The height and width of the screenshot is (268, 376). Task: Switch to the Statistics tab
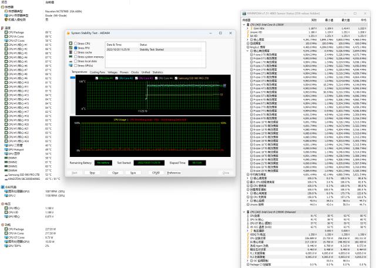pyautogui.click(x=157, y=72)
